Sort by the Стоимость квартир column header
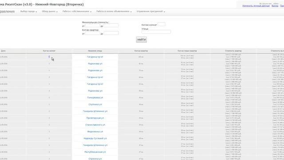 233,51
